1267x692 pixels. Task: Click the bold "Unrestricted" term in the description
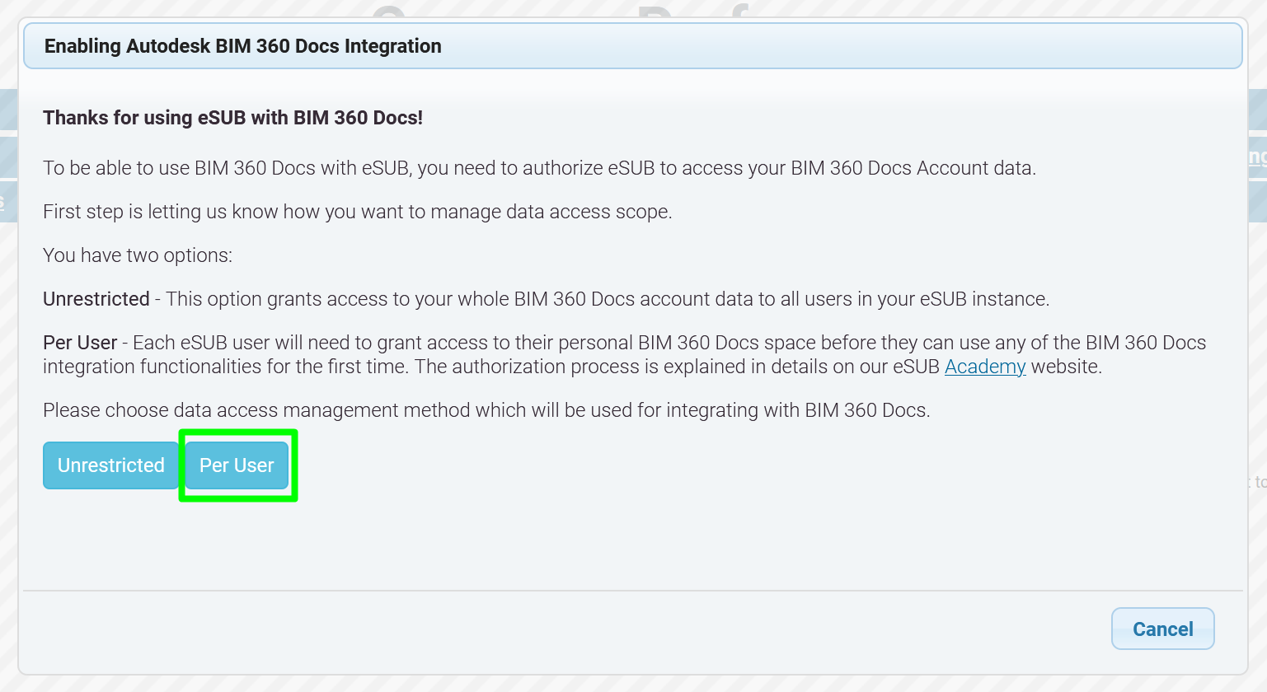pyautogui.click(x=96, y=299)
